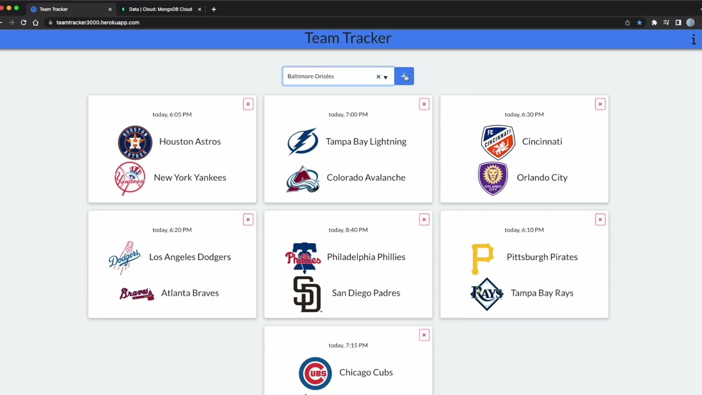This screenshot has height=395, width=702.
Task: Click the Team Tracker page title
Action: tap(348, 38)
